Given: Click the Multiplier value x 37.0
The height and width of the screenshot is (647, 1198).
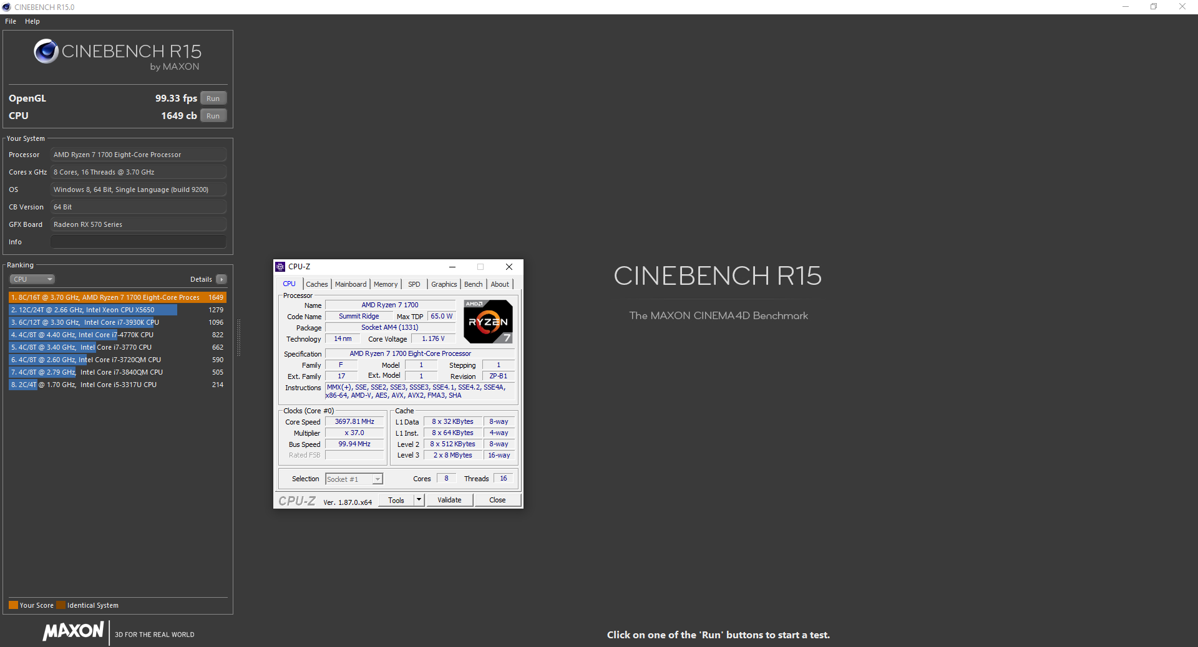Looking at the screenshot, I should (354, 433).
